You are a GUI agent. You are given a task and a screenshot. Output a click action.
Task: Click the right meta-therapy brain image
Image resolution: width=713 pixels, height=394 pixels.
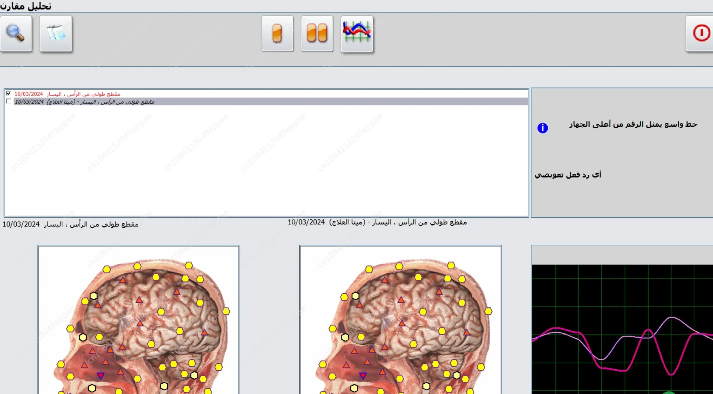click(x=400, y=320)
